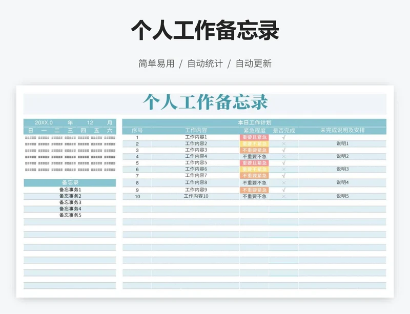Click the 备忘录 section header
410x314 pixels.
tap(70, 183)
